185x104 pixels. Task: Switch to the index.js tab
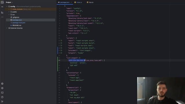point(78,2)
